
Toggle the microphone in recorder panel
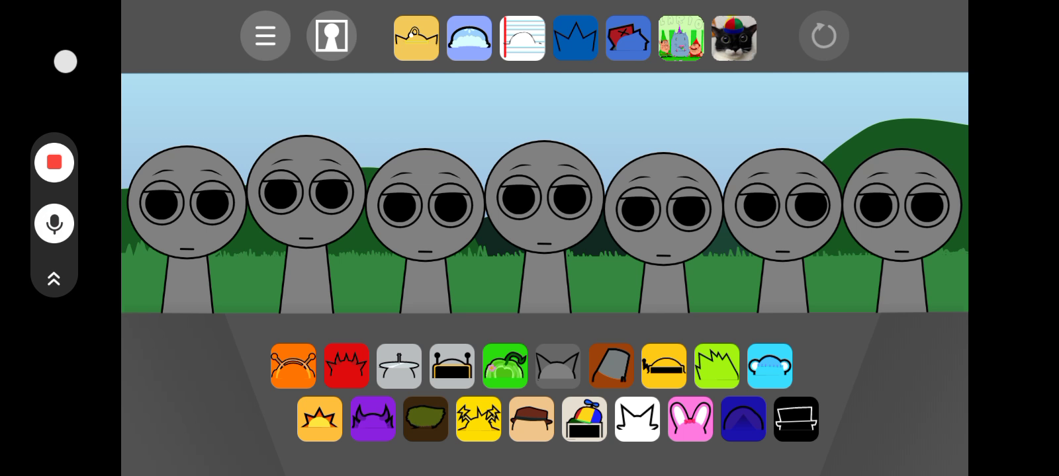(x=54, y=223)
